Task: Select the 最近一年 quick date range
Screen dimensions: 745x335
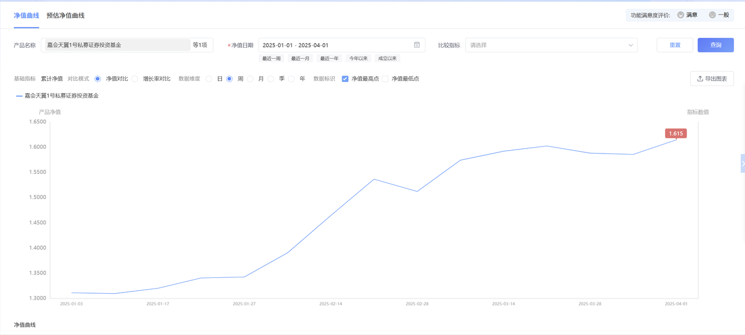Action: click(x=329, y=58)
